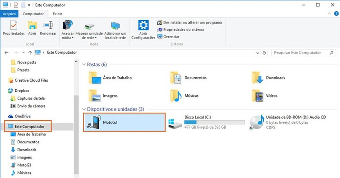
Task: Click the Abrir Configurações gear icon
Action: point(143,25)
